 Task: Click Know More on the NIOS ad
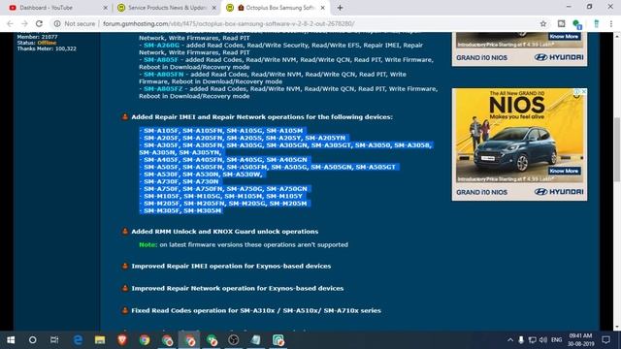tap(564, 171)
